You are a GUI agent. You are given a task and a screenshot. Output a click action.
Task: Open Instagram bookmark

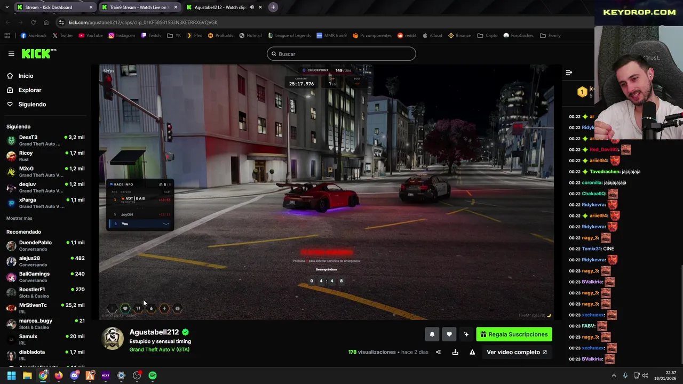tap(122, 36)
